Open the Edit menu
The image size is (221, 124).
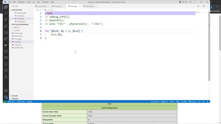(x=15, y=2)
